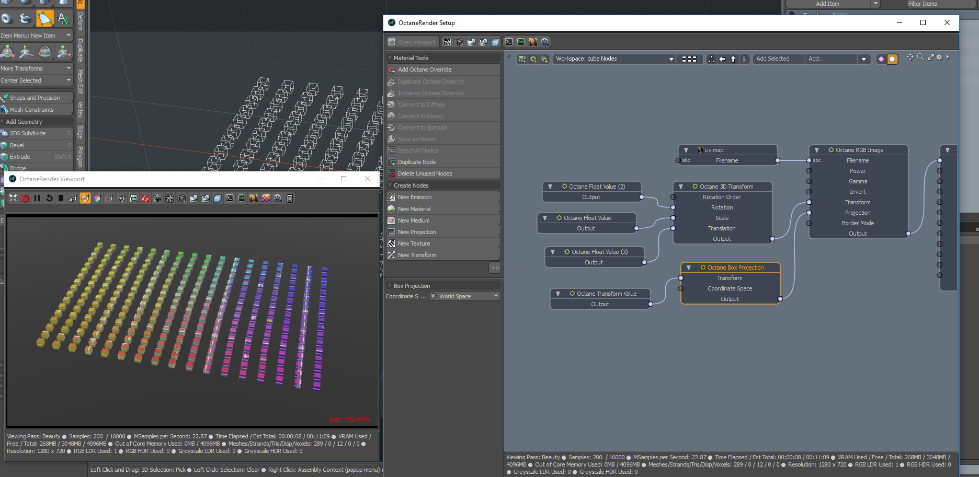Open the New Medium menu
The image size is (979, 477).
[443, 220]
